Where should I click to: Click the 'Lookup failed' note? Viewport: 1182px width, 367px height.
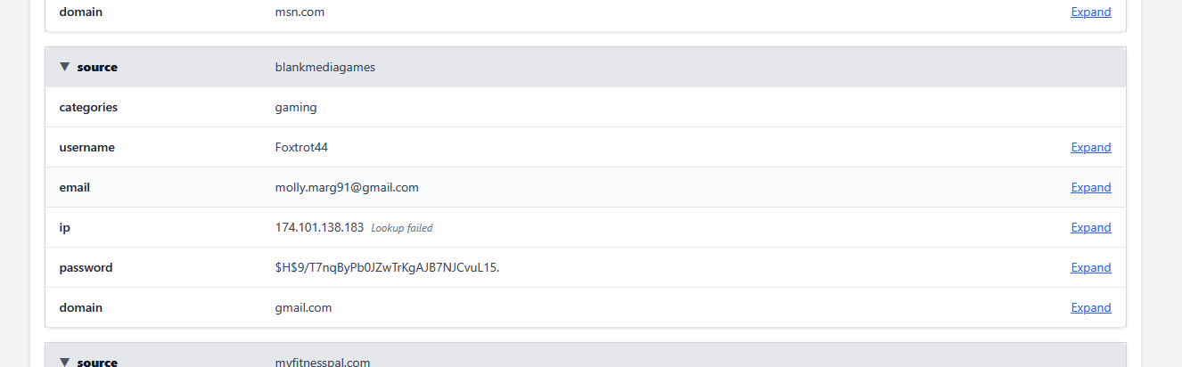[x=402, y=228]
